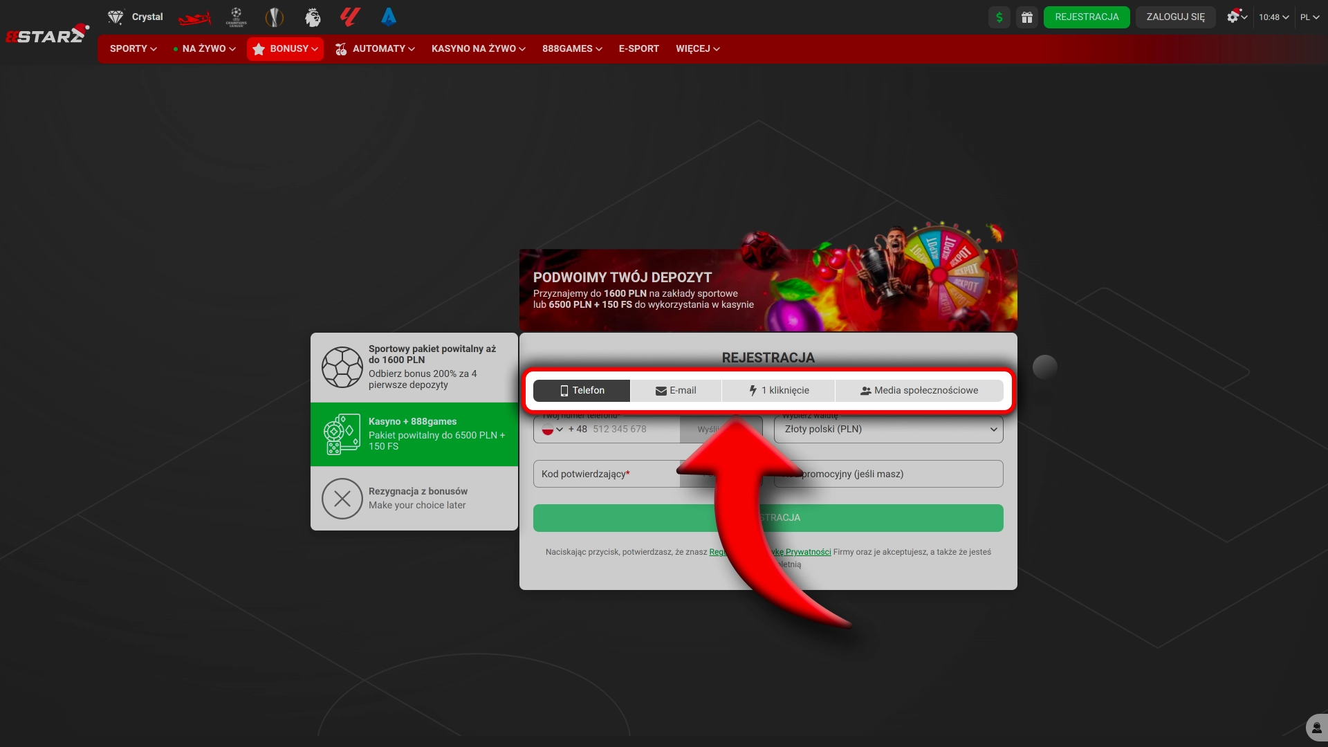1328x747 pixels.
Task: Click the green REJESTRACJA header button
Action: (1086, 17)
